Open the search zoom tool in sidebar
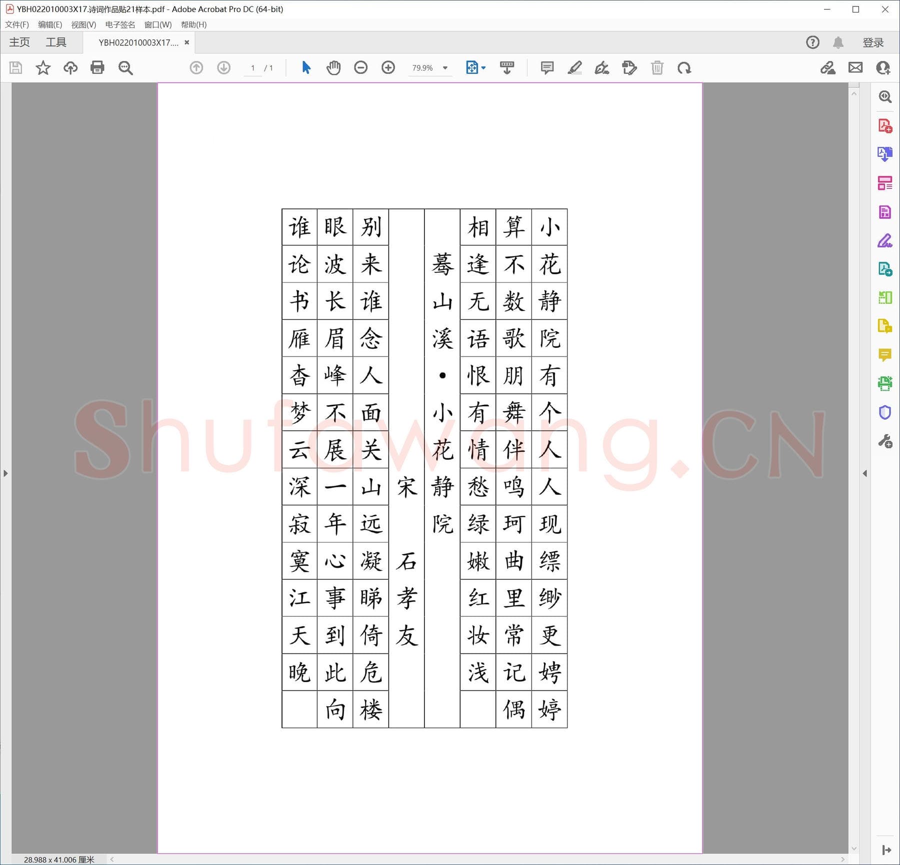The width and height of the screenshot is (900, 865). [x=885, y=96]
